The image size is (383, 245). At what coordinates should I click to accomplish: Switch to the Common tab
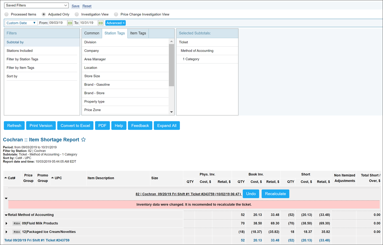(x=92, y=33)
